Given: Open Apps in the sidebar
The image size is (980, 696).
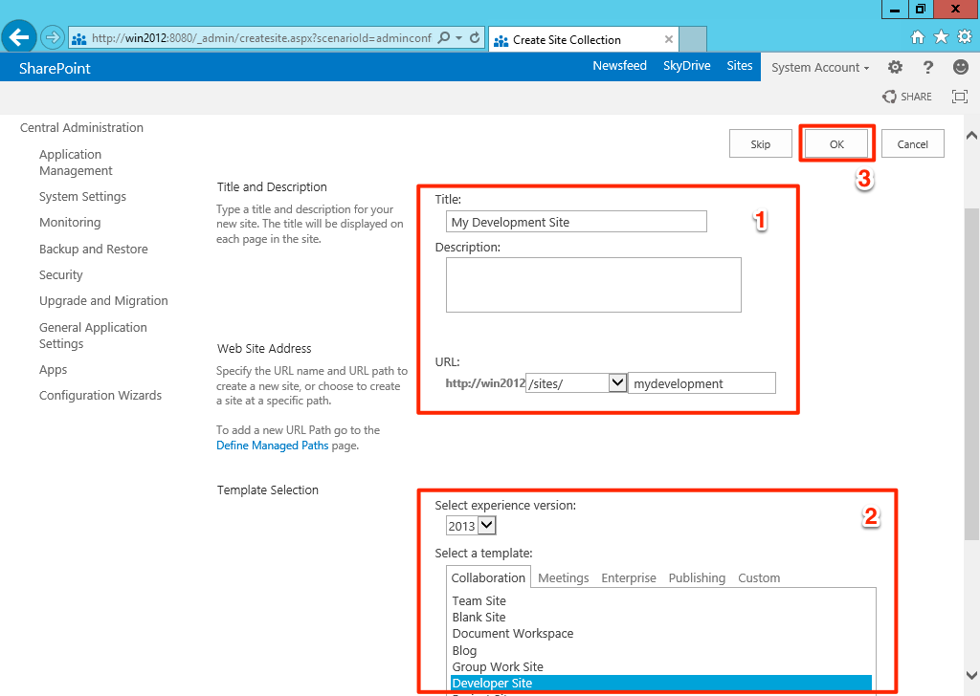Looking at the screenshot, I should [53, 370].
